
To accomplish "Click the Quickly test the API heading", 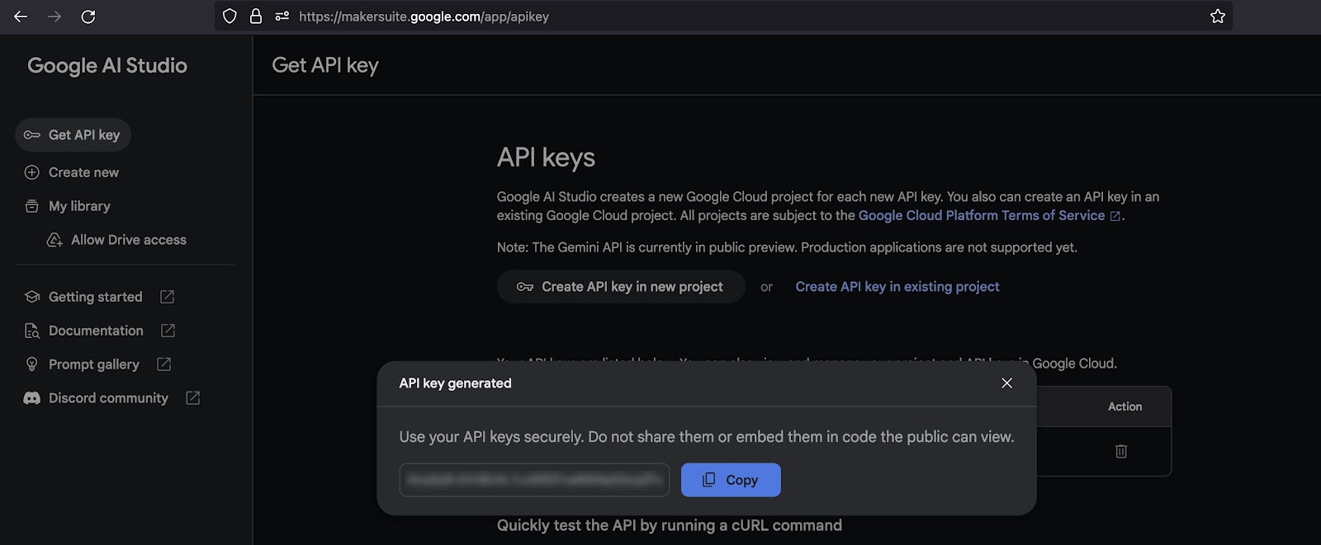I will point(670,526).
